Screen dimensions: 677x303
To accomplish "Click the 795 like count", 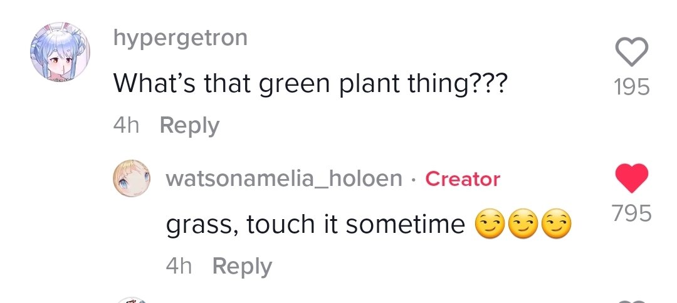I will click(632, 215).
